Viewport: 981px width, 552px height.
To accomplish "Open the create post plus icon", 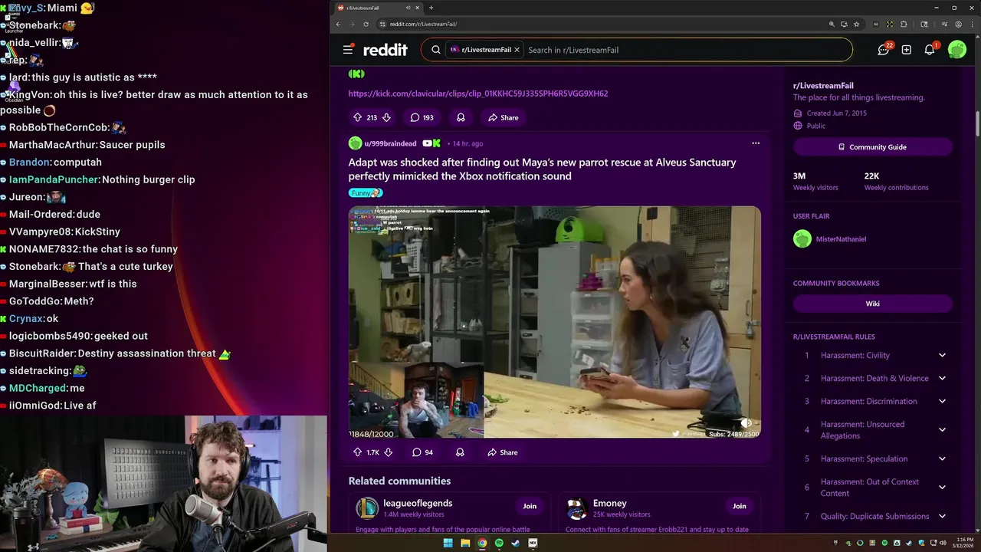I will [907, 50].
